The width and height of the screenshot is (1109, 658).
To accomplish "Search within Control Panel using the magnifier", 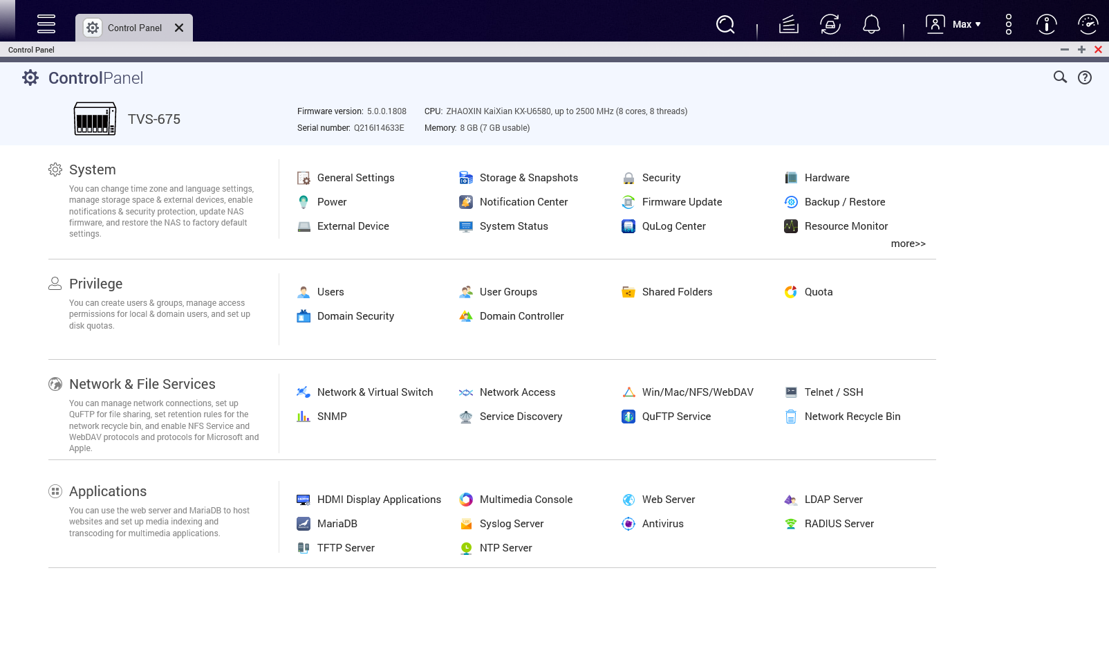I will click(x=1060, y=77).
